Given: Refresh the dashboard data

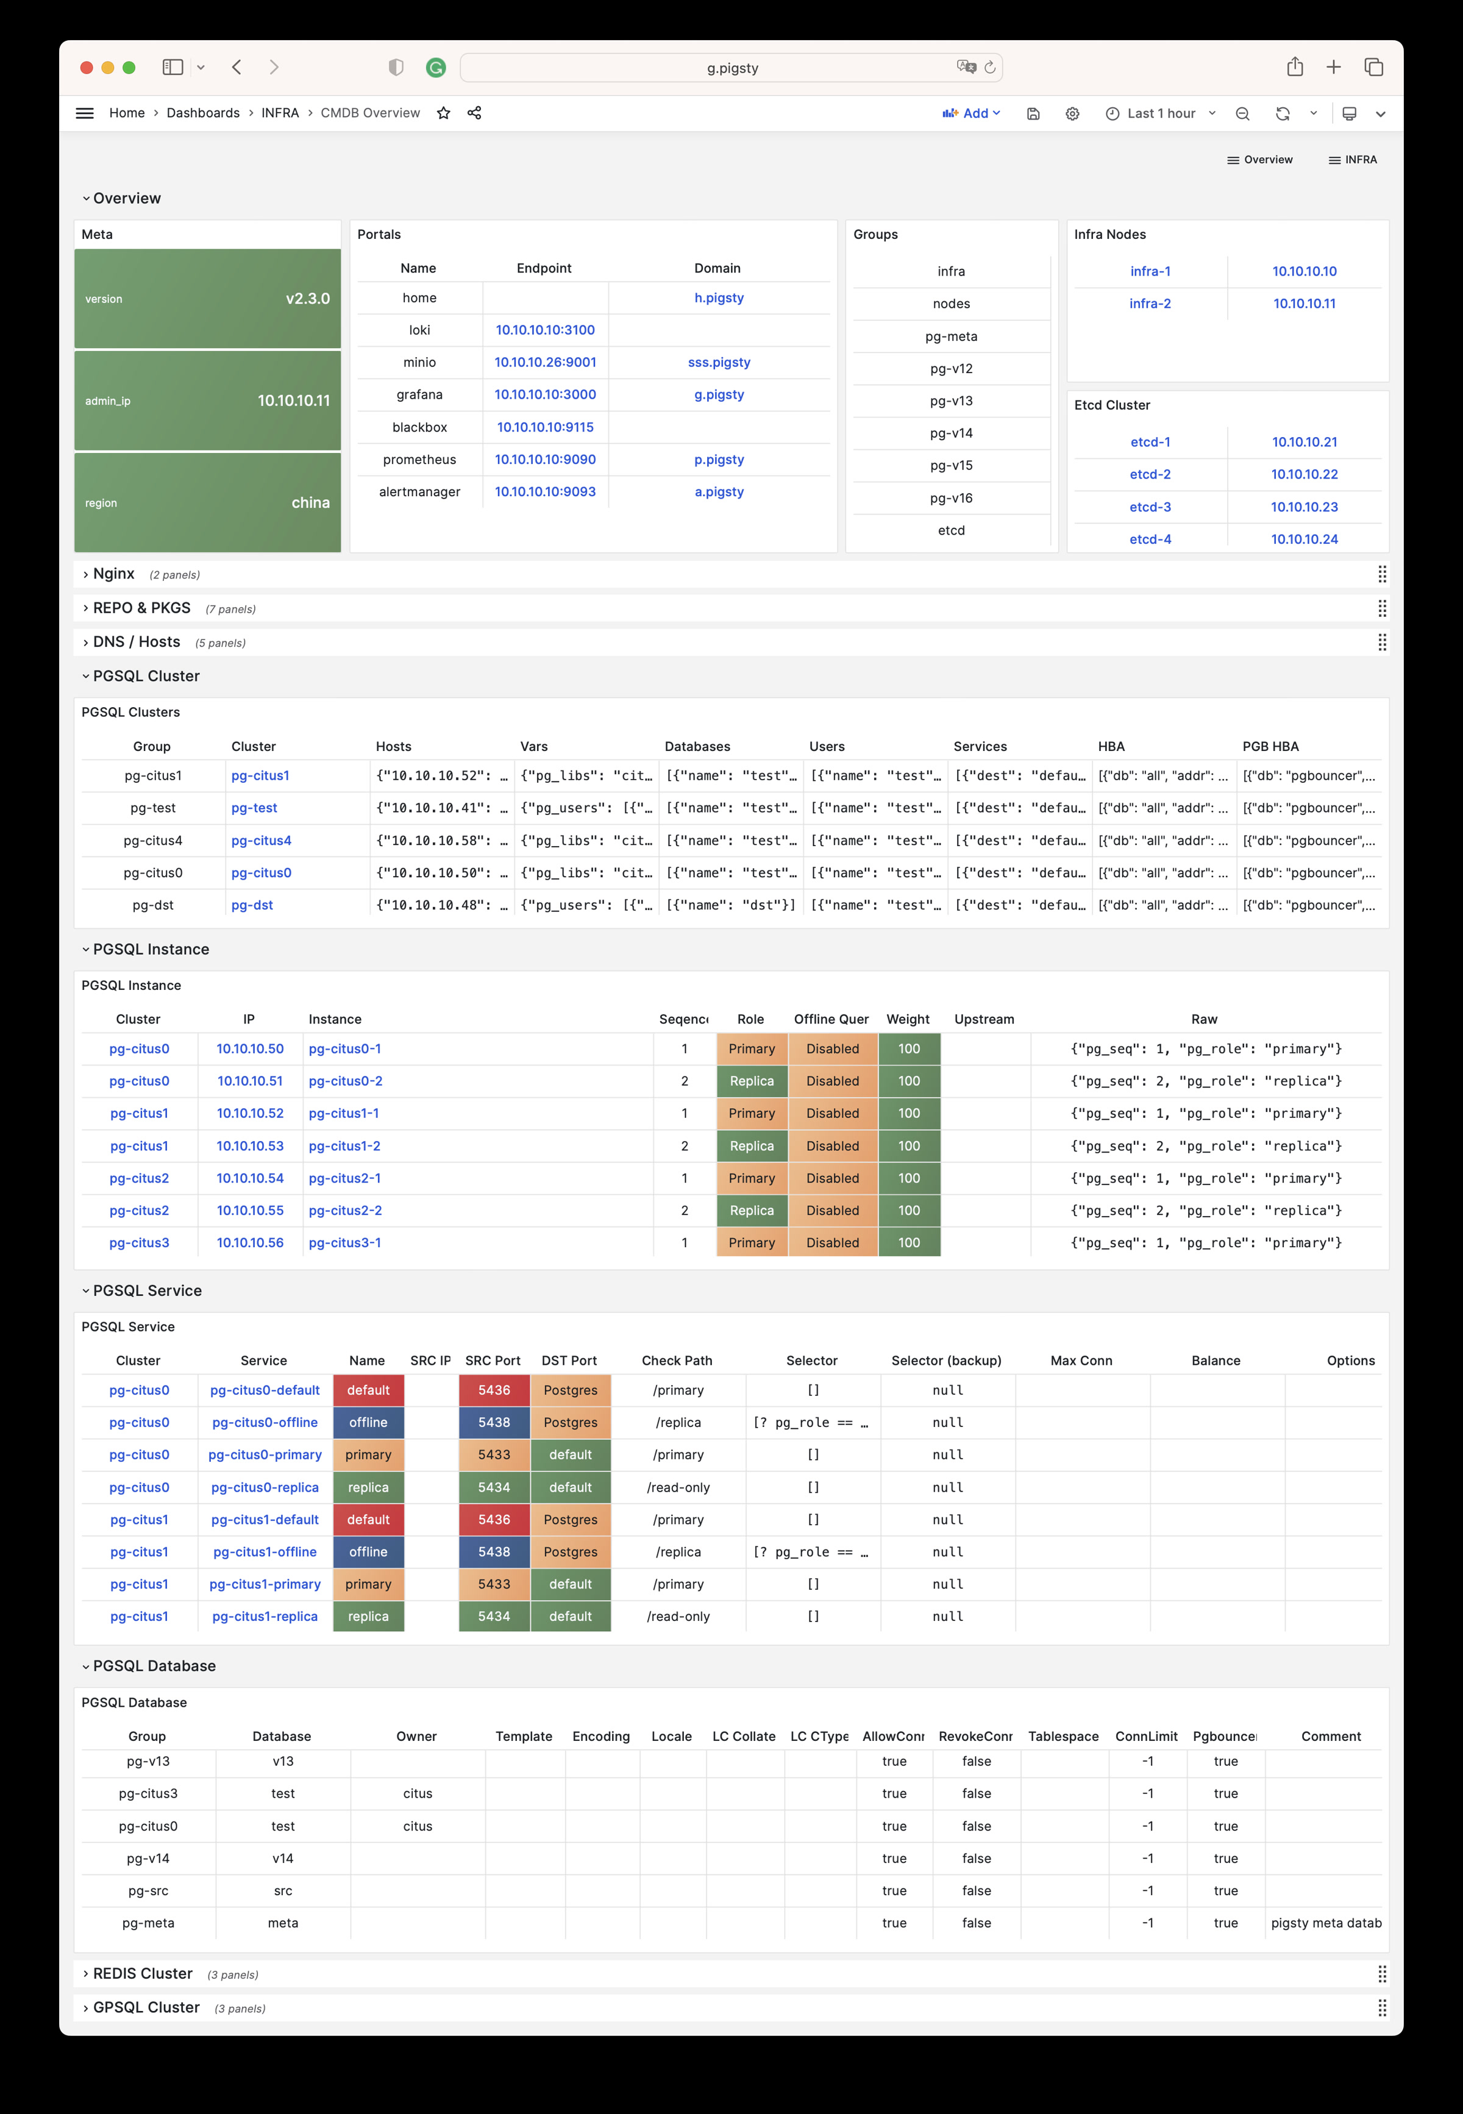Looking at the screenshot, I should coord(1283,113).
